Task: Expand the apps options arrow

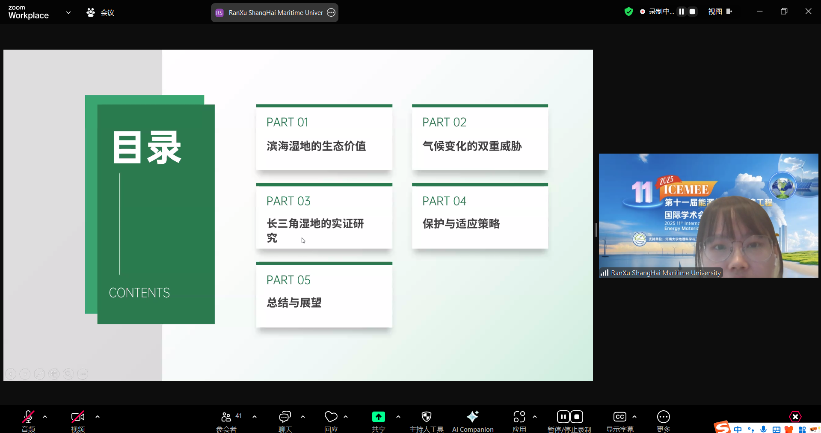Action: point(535,417)
